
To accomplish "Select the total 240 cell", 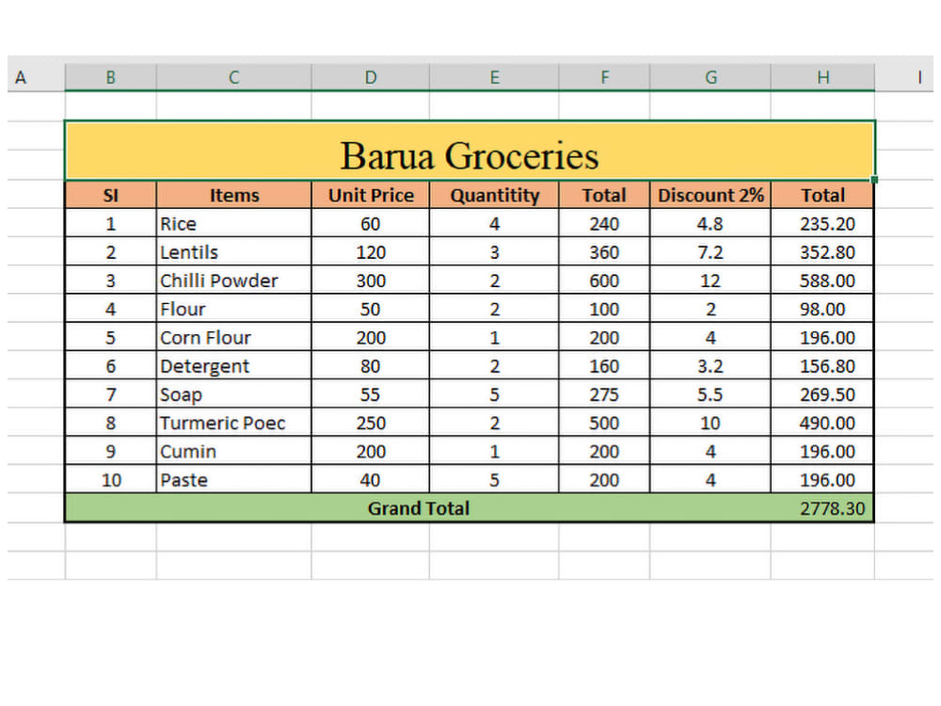I will tap(604, 223).
